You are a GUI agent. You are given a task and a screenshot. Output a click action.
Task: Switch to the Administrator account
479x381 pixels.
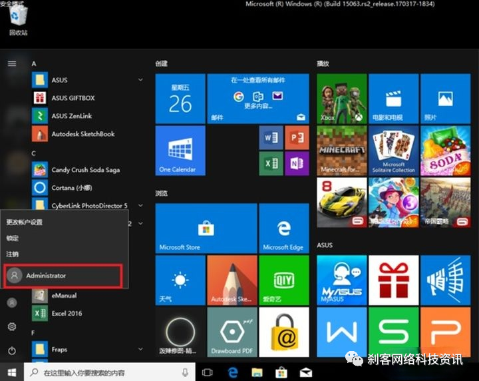coord(63,276)
